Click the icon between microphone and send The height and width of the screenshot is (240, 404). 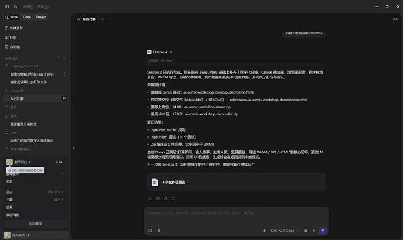314,231
